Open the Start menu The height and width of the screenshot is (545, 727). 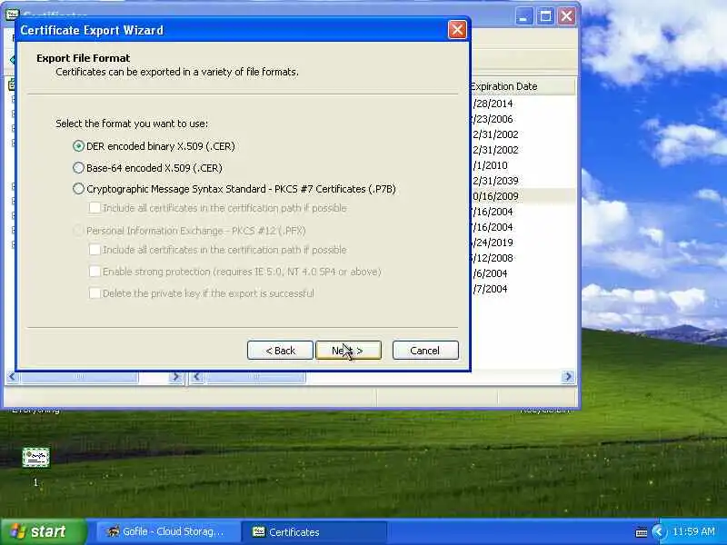pos(43,531)
